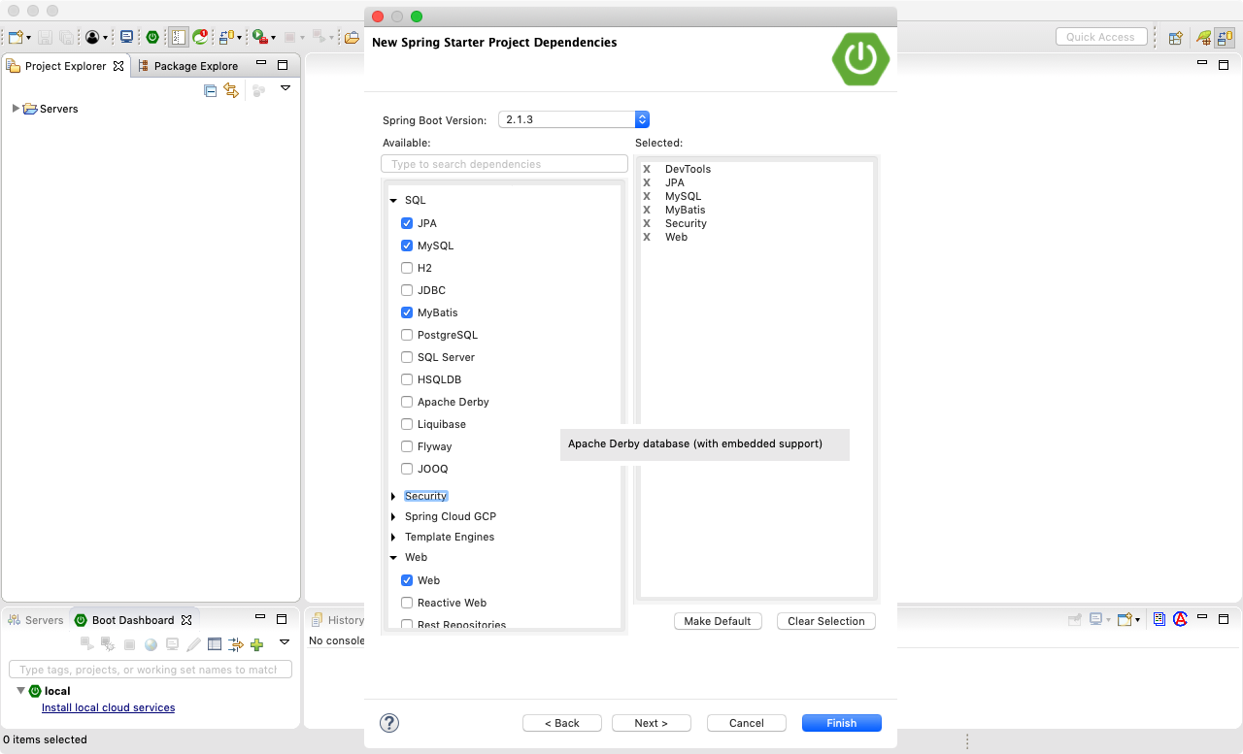Viewport: 1243px width, 754px height.
Task: Click the dependency search field
Action: point(504,164)
